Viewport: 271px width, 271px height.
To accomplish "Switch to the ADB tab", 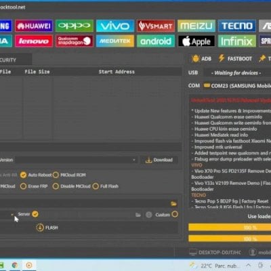I will point(201,59).
